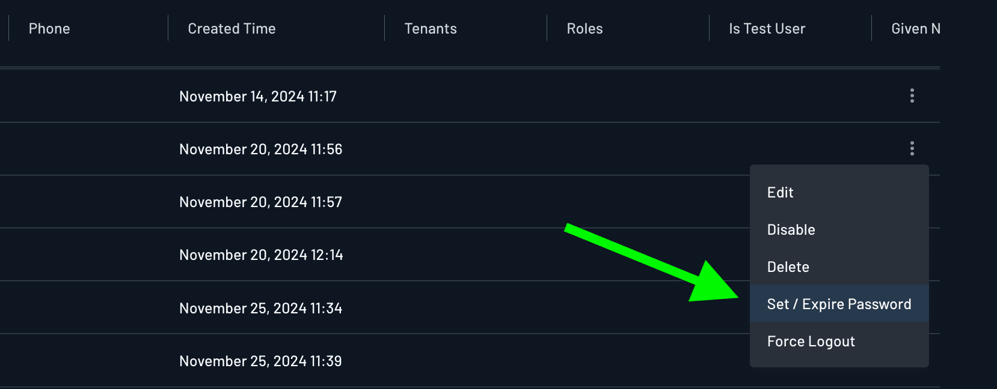This screenshot has width=997, height=389.
Task: Click the partially visible Given Name header
Action: point(915,29)
